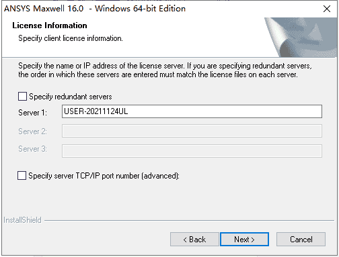Tick the TCP/IP port number checkbox

[22, 176]
